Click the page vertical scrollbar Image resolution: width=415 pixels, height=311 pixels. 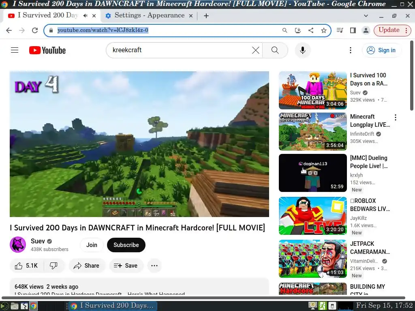click(x=412, y=76)
